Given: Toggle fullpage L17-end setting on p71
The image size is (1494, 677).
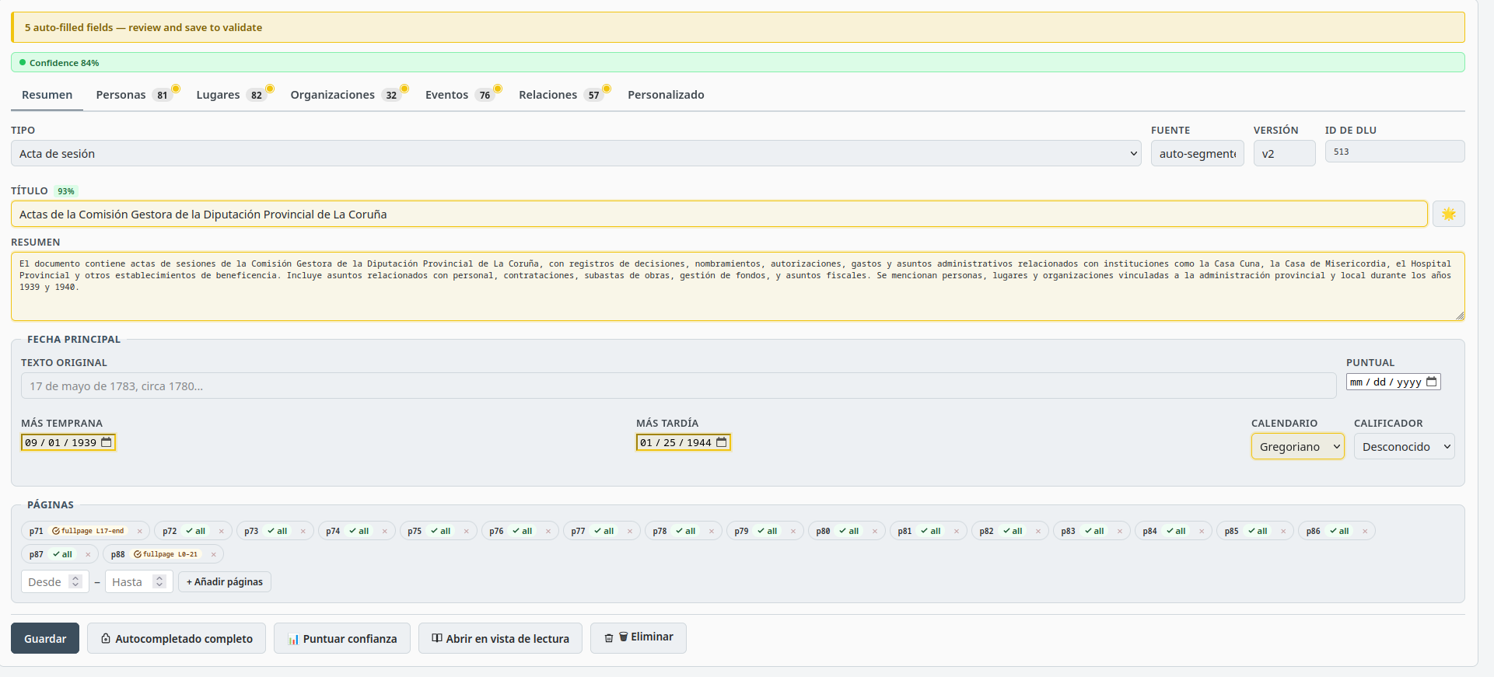Looking at the screenshot, I should [88, 531].
